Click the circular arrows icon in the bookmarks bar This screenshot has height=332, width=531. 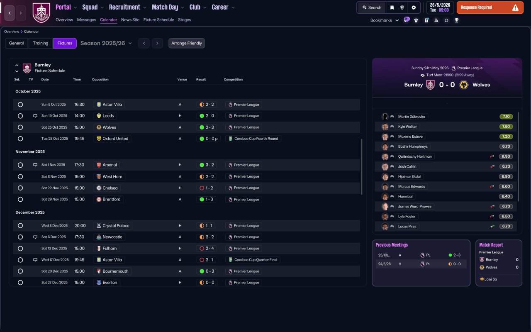click(x=446, y=20)
